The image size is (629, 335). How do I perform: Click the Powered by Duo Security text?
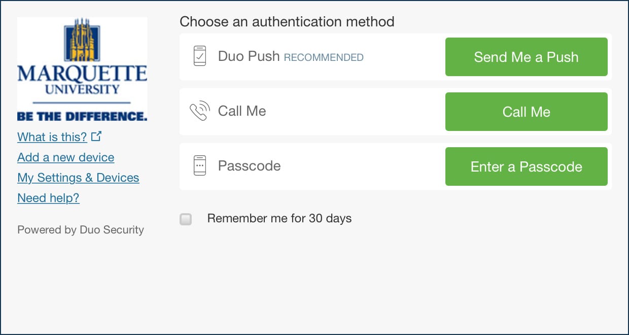pyautogui.click(x=81, y=230)
